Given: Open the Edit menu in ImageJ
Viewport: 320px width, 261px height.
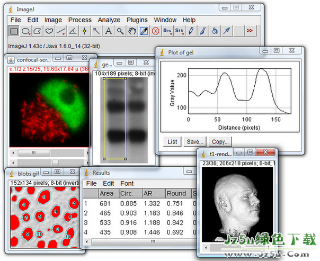Looking at the screenshot, I should pos(33,20).
